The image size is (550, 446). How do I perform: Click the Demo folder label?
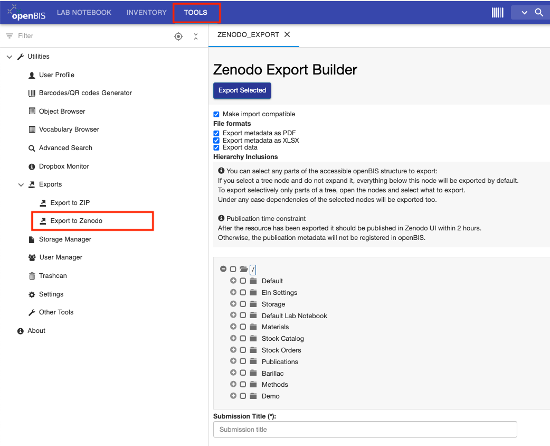(x=270, y=396)
